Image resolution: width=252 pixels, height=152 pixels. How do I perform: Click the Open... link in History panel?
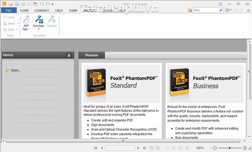[15, 70]
